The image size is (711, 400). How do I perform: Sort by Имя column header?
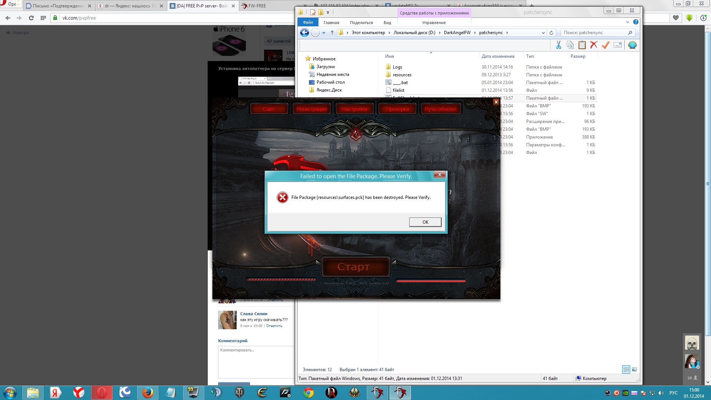coord(389,56)
